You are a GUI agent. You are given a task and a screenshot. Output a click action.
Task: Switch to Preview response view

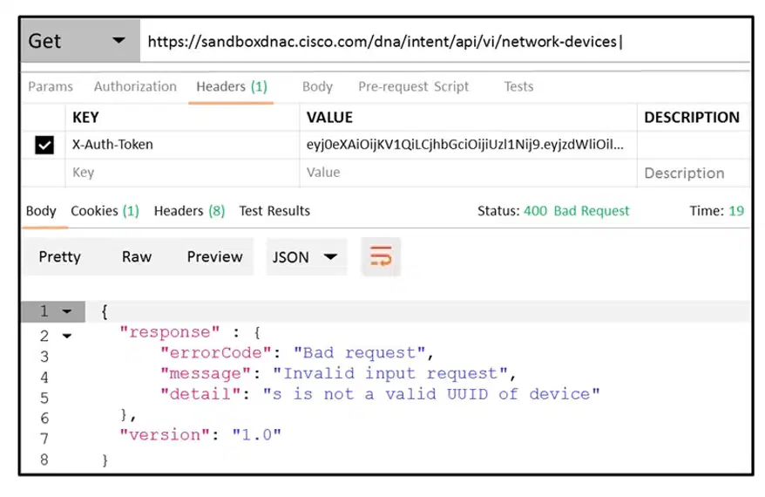point(214,257)
